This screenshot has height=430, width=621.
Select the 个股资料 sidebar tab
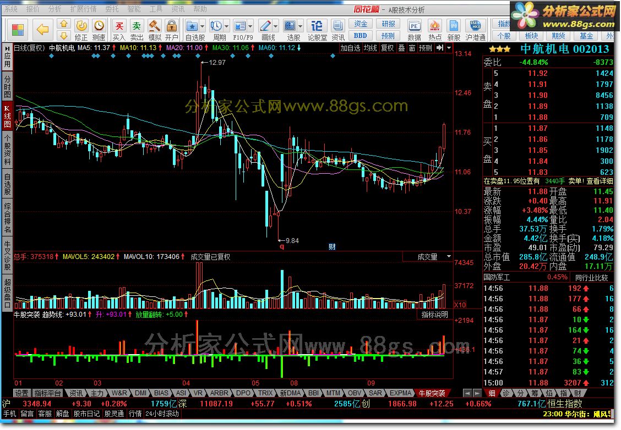[x=7, y=150]
